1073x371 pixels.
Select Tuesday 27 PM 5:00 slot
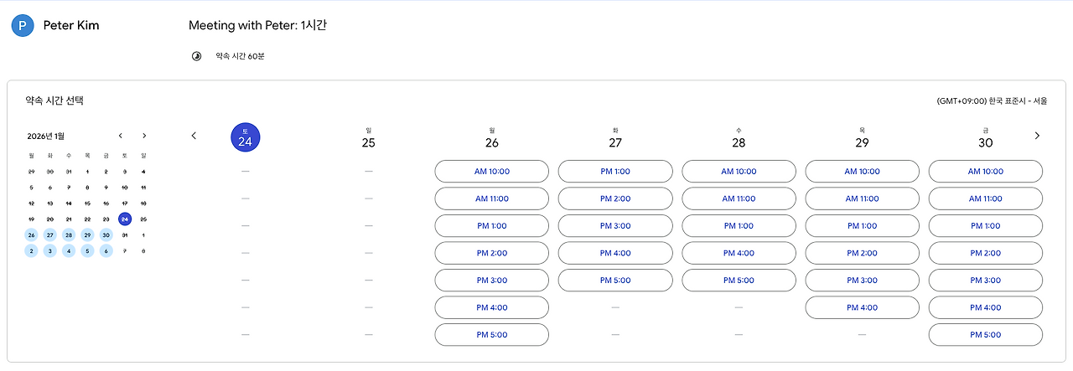615,281
